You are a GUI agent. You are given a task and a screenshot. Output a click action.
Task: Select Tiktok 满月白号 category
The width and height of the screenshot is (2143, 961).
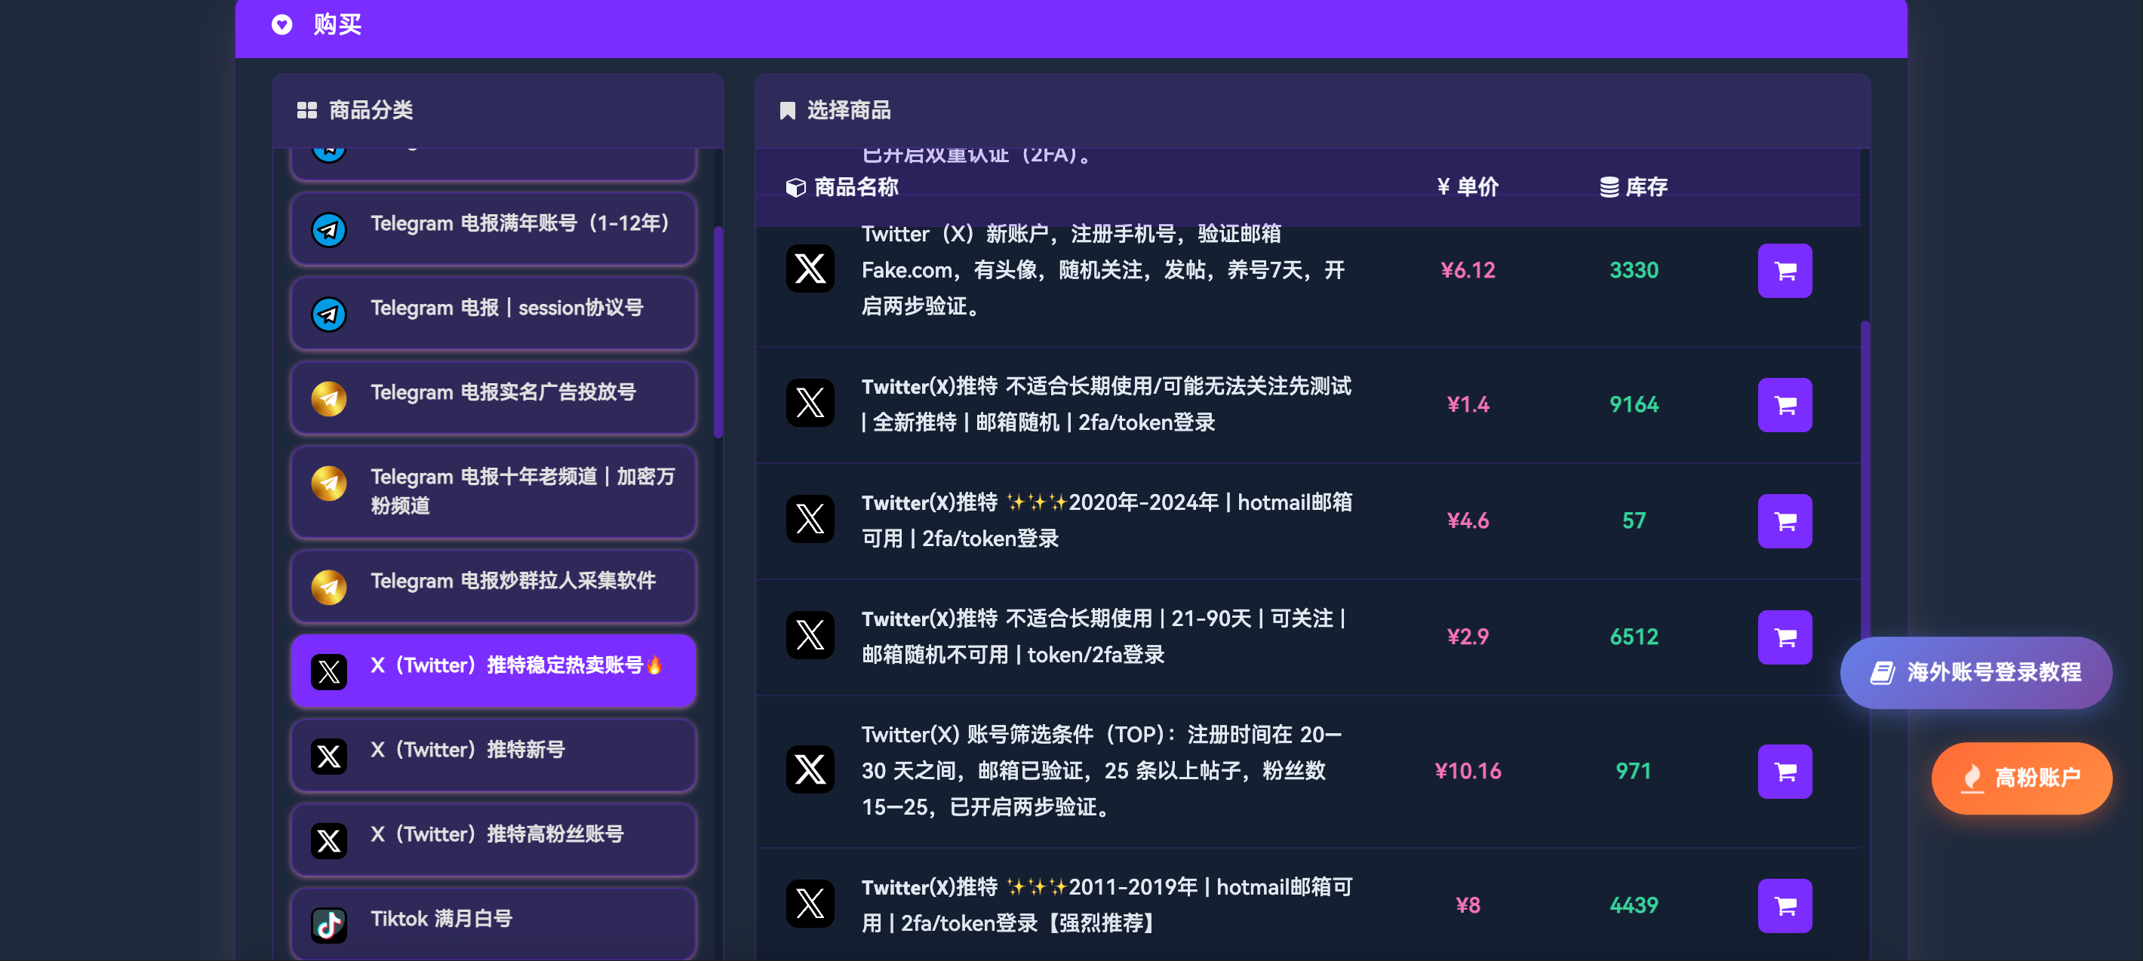pos(493,923)
